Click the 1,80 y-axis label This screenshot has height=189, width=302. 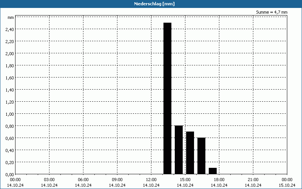(x=10, y=65)
